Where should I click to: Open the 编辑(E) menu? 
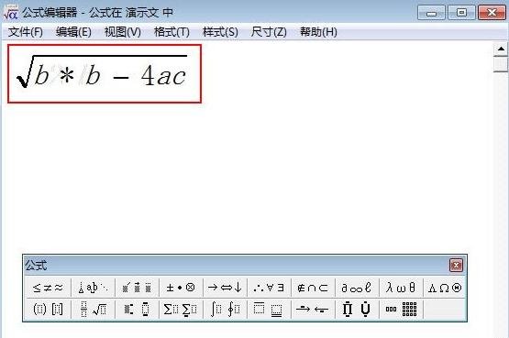point(73,32)
